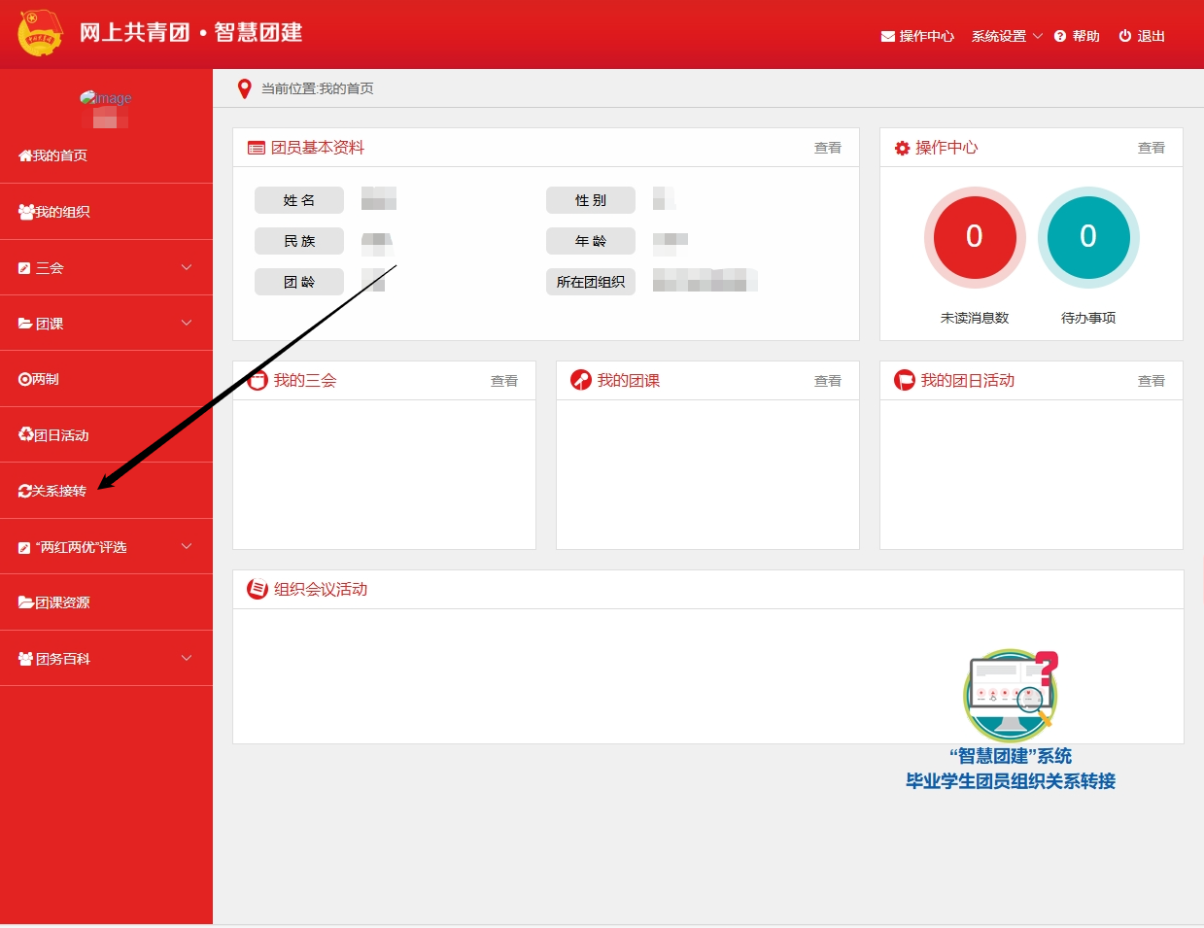Image resolution: width=1204 pixels, height=928 pixels.
Task: Click the circle icon beside 两制
Action: pyautogui.click(x=25, y=379)
